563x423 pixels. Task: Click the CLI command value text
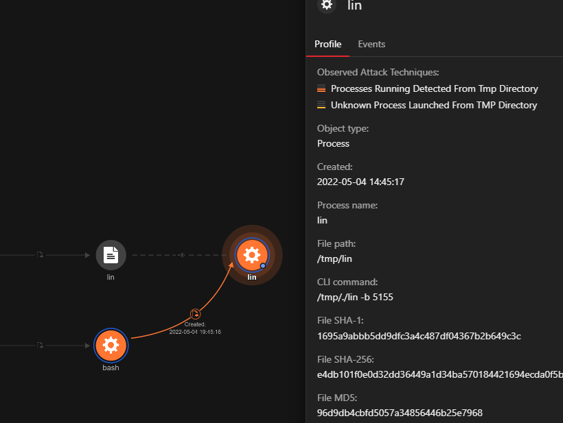355,297
